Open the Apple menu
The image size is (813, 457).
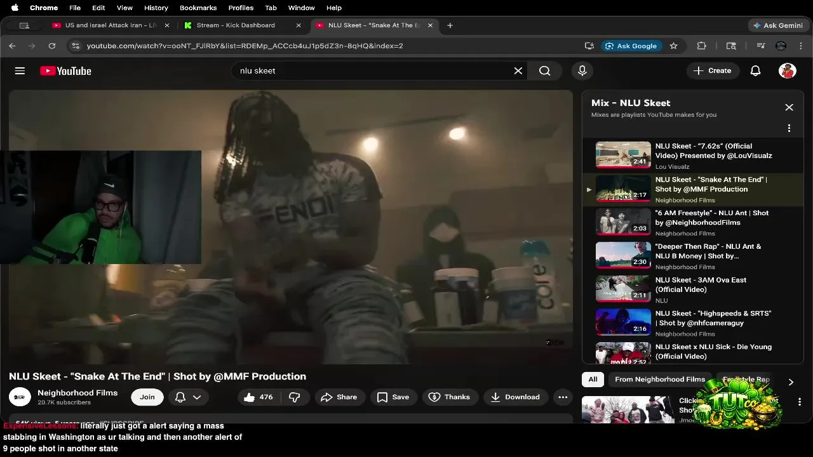pyautogui.click(x=14, y=8)
